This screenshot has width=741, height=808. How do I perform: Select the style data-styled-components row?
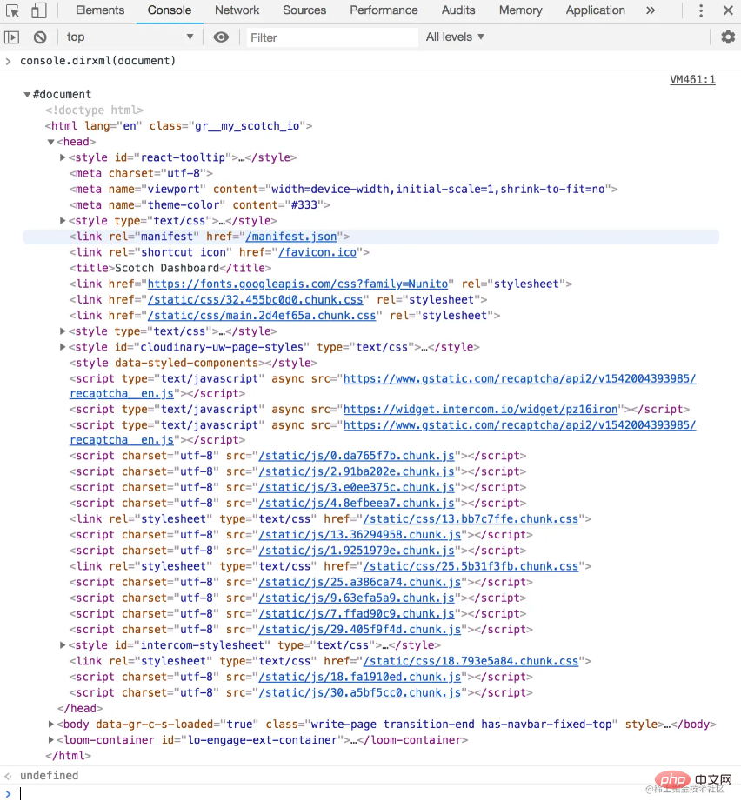click(193, 364)
